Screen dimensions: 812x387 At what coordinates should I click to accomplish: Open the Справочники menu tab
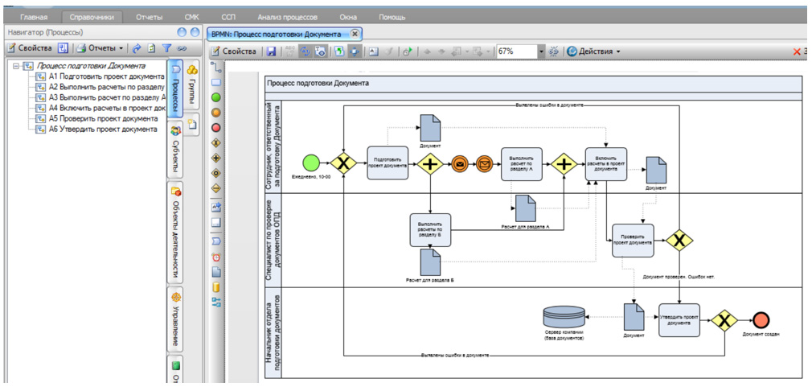coord(92,16)
